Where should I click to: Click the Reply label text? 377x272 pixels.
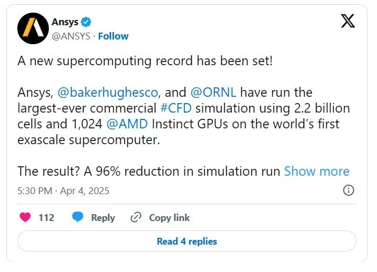(103, 217)
